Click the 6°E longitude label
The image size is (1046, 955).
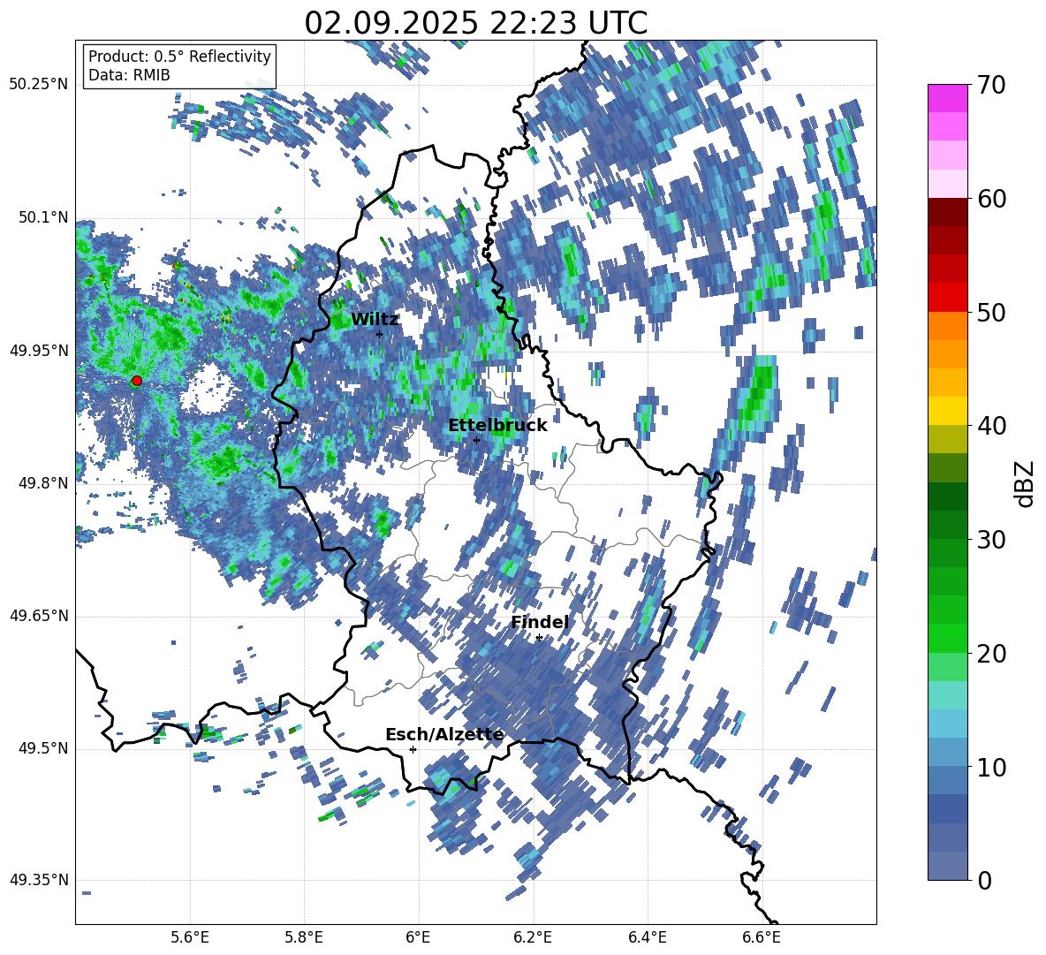[x=418, y=937]
